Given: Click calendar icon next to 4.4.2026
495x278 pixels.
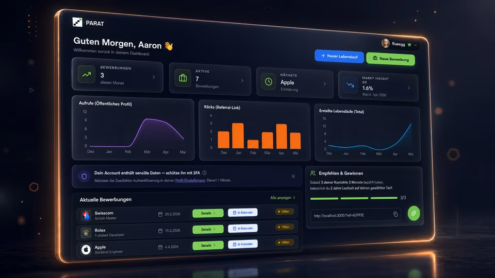Looking at the screenshot, I should (x=160, y=247).
